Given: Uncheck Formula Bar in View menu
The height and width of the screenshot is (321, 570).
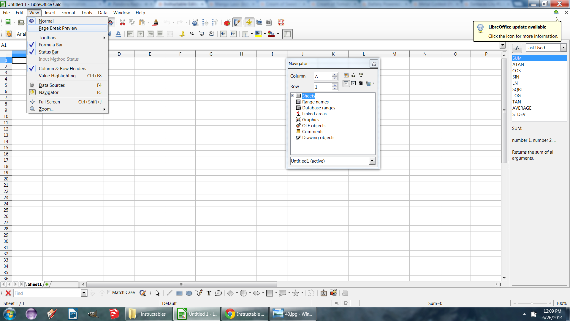Looking at the screenshot, I should [x=67, y=45].
